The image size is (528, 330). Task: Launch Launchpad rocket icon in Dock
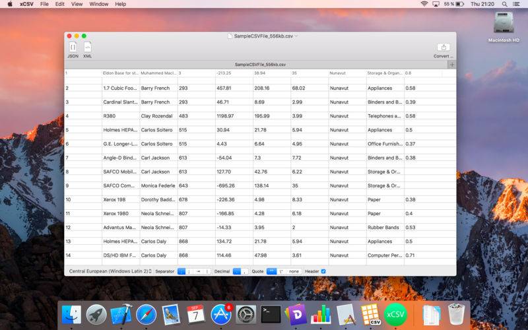(x=96, y=315)
